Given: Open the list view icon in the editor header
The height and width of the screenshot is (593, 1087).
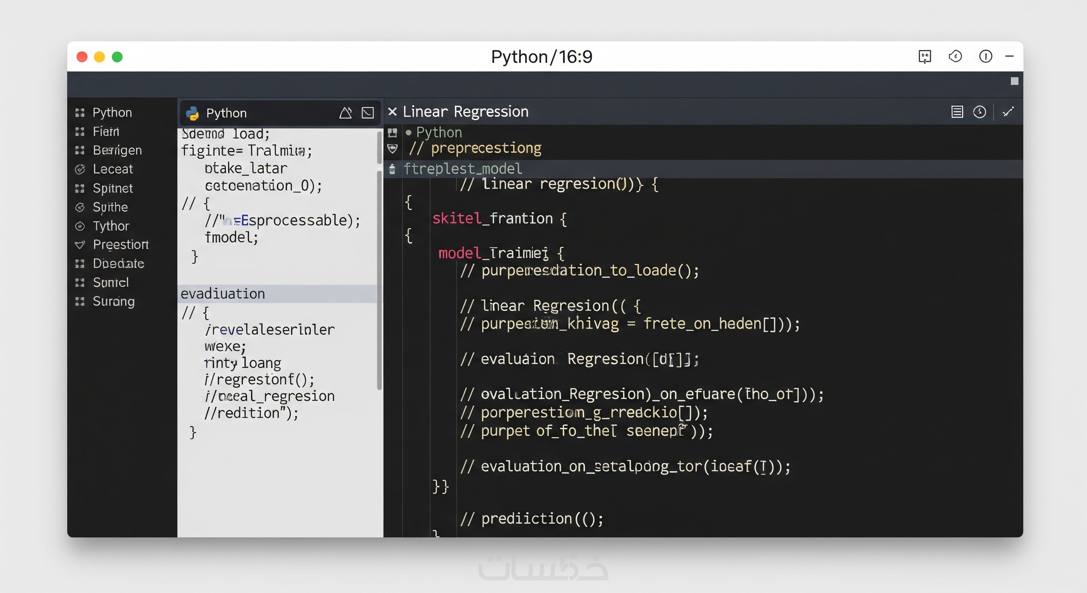Looking at the screenshot, I should coord(957,112).
